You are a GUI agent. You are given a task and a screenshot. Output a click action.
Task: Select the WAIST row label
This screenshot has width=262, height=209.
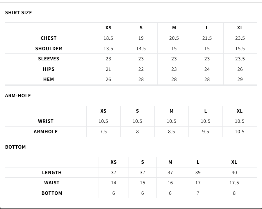(x=52, y=183)
